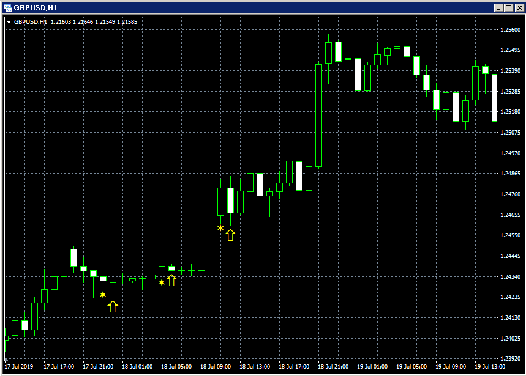Click the 19 Jul 13:00 time label
Image resolution: width=526 pixels, height=376 pixels.
pyautogui.click(x=490, y=367)
